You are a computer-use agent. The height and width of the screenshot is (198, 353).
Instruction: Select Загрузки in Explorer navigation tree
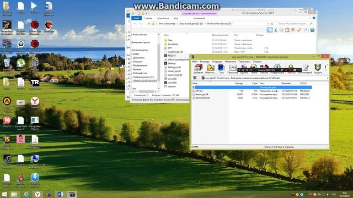pyautogui.click(x=137, y=62)
